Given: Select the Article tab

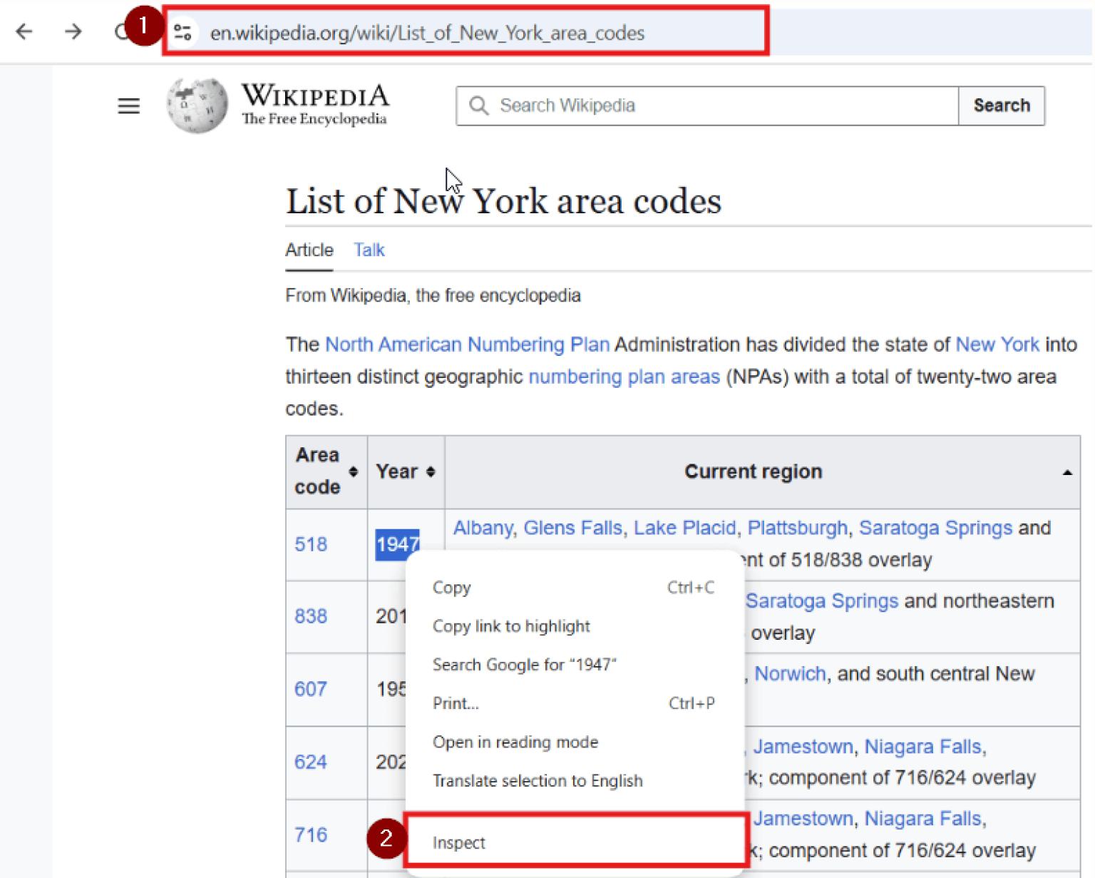Looking at the screenshot, I should (x=309, y=250).
